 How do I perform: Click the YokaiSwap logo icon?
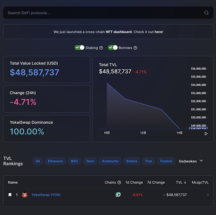[25, 195]
